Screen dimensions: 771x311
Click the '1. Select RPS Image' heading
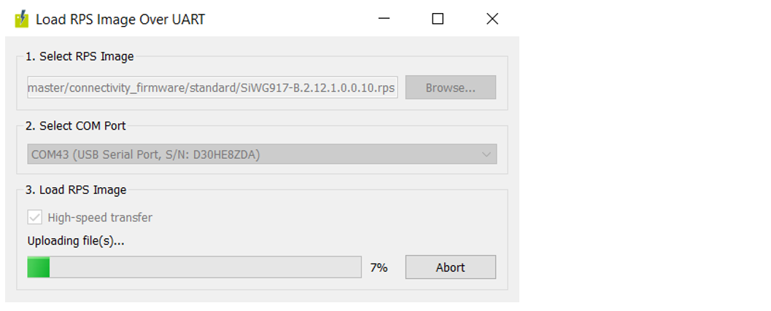tap(80, 56)
